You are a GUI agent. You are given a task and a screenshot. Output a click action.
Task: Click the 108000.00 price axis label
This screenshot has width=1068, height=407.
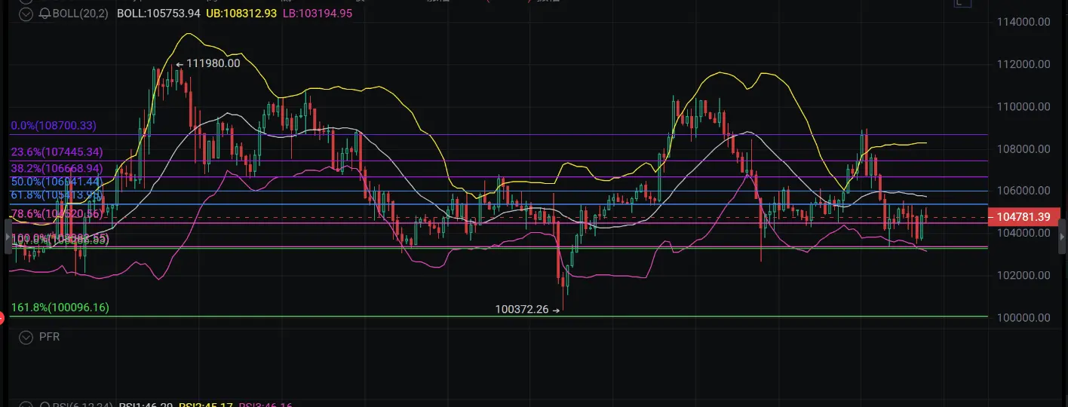(x=1022, y=148)
